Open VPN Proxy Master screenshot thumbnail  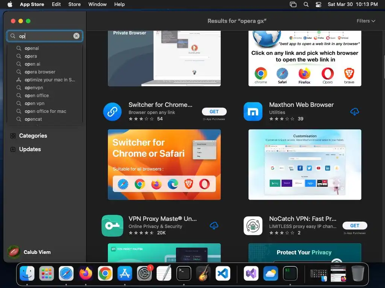pos(164,253)
